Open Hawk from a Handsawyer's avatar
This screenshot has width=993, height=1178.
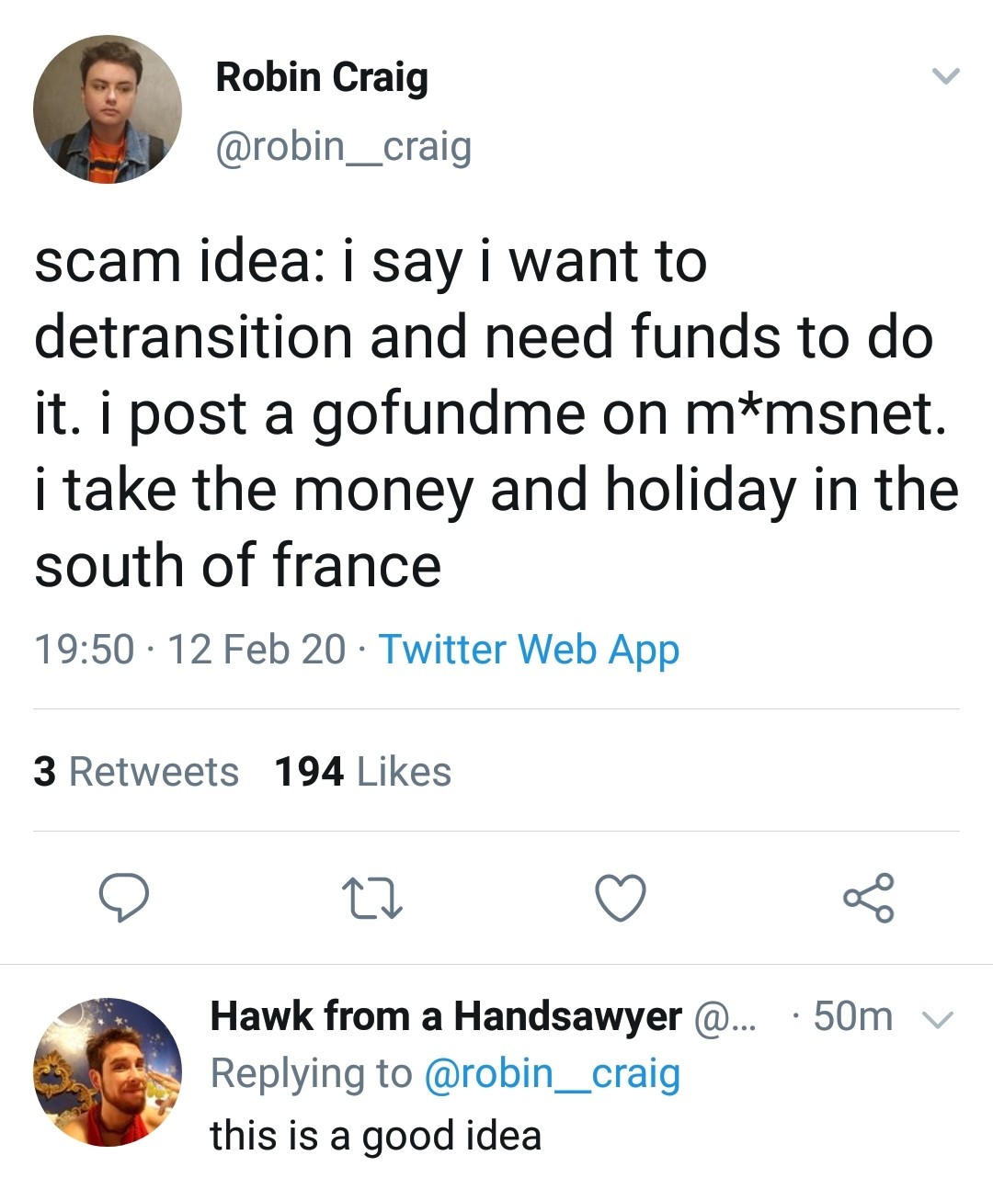pyautogui.click(x=108, y=1072)
